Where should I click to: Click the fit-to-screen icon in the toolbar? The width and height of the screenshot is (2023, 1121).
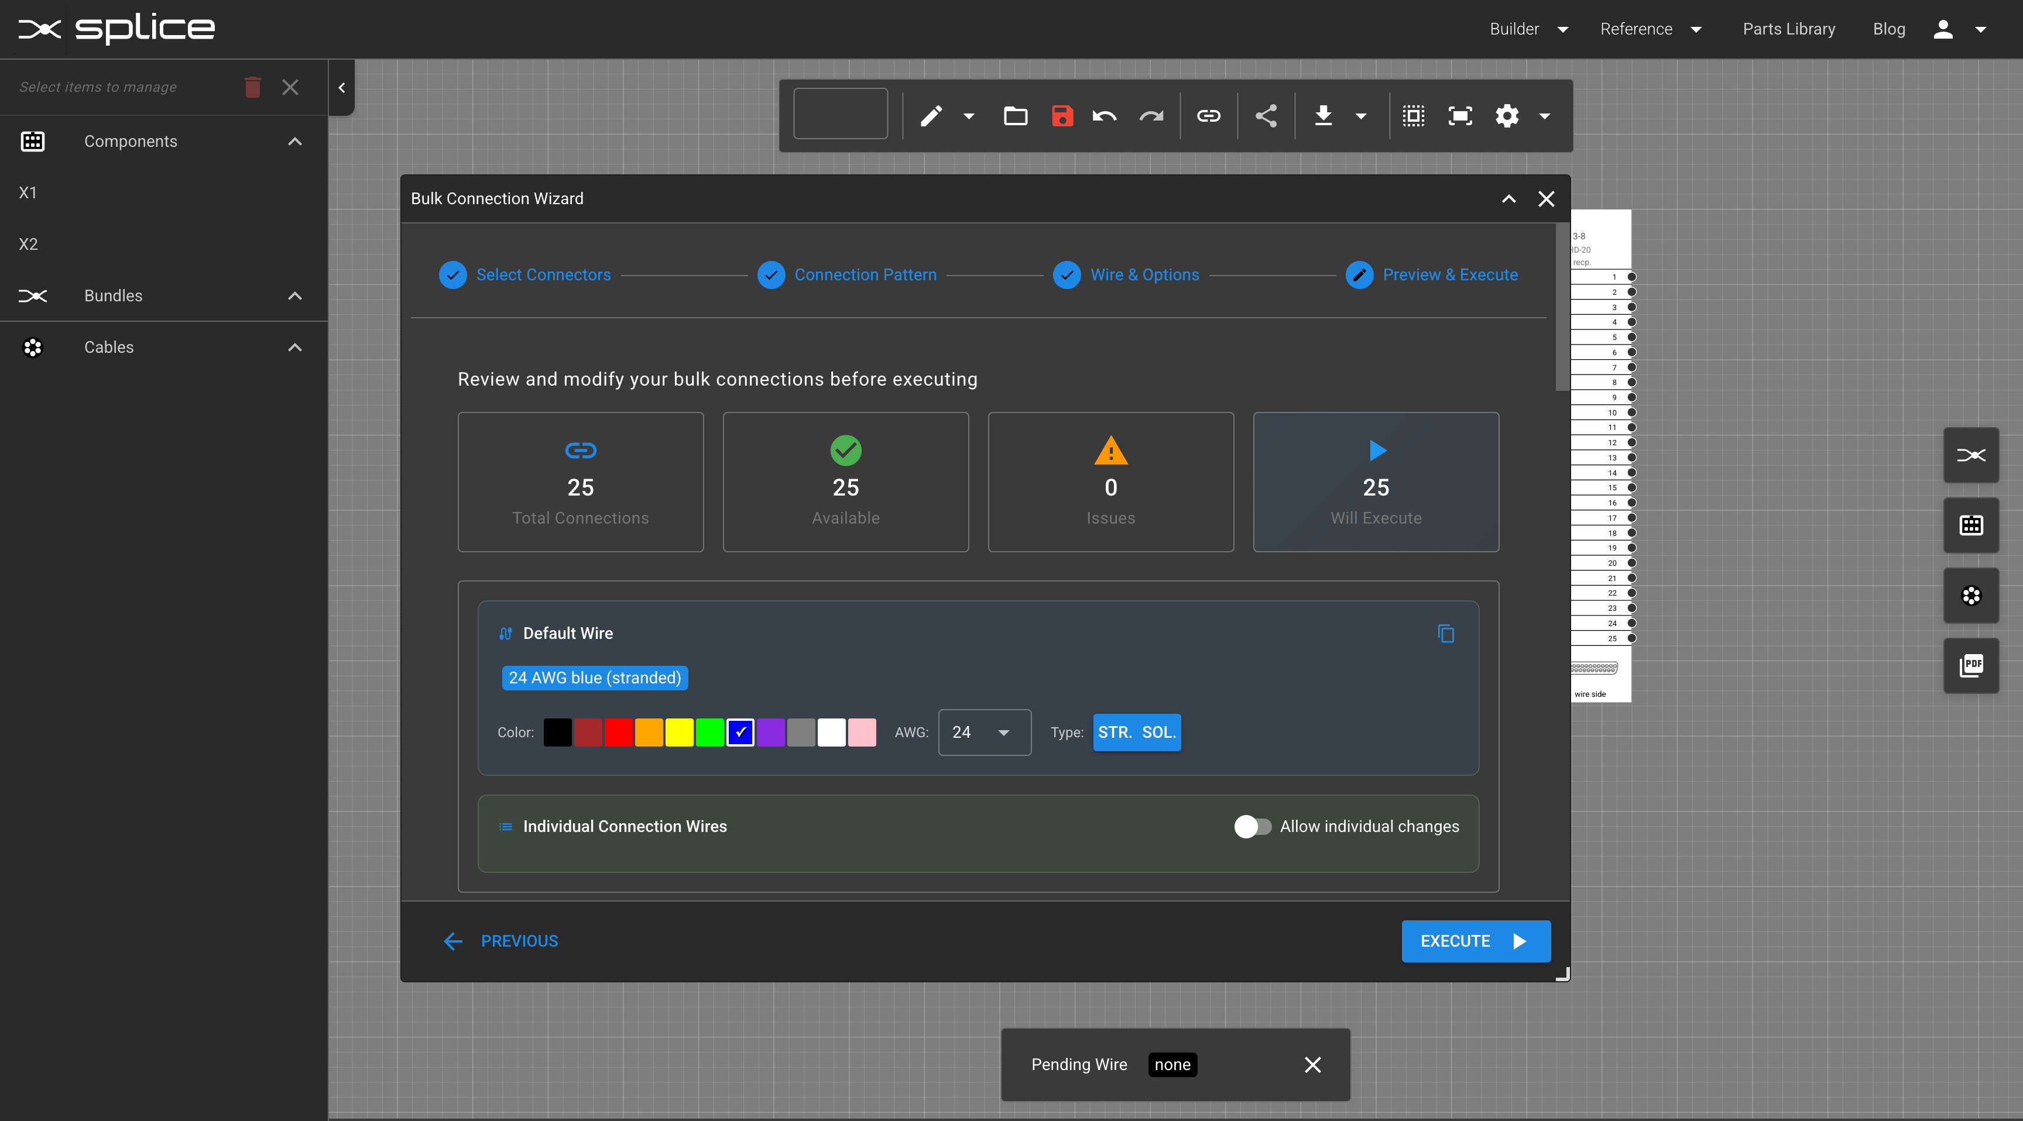pyautogui.click(x=1459, y=115)
